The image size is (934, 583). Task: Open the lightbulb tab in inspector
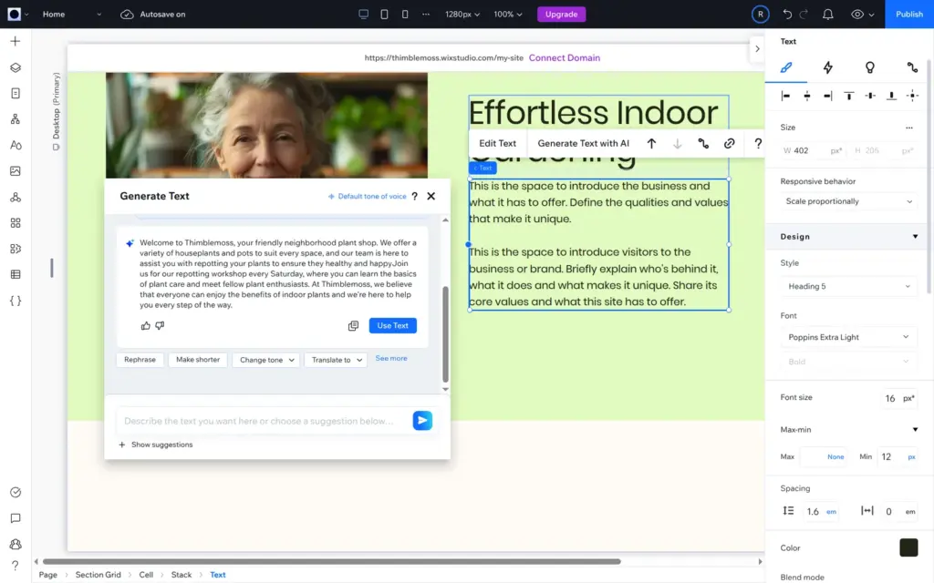pos(869,67)
